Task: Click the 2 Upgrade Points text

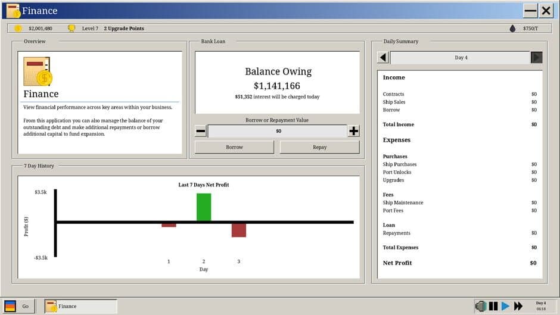Action: click(124, 28)
